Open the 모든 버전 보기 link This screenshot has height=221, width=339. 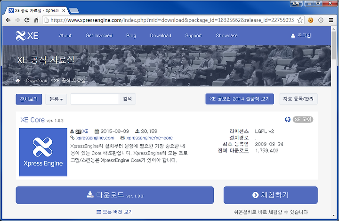coord(114,212)
